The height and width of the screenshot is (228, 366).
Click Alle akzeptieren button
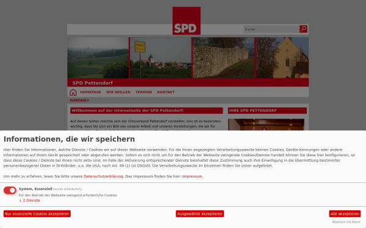[x=345, y=213]
